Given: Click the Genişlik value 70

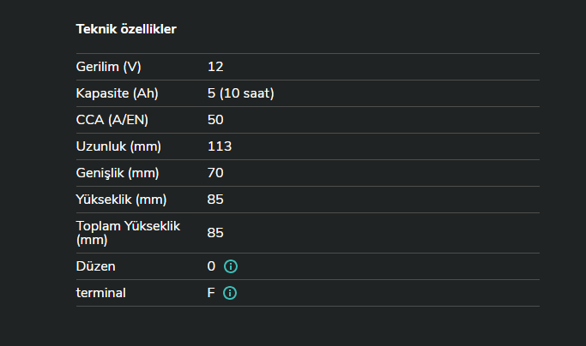Looking at the screenshot, I should pyautogui.click(x=215, y=173).
